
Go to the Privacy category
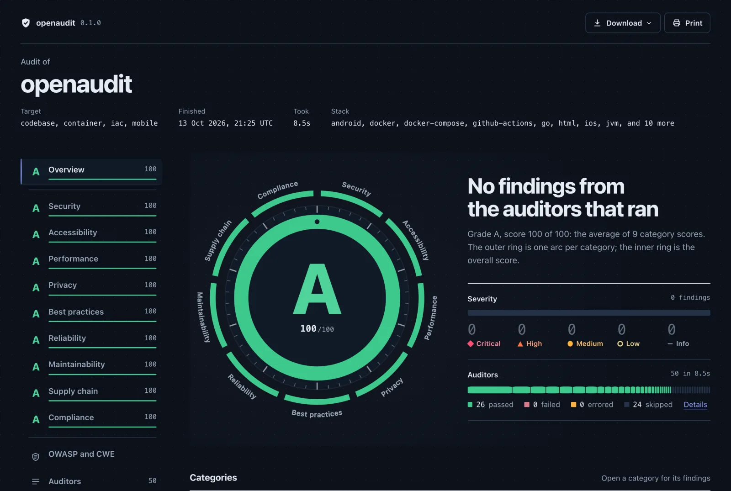pos(92,287)
